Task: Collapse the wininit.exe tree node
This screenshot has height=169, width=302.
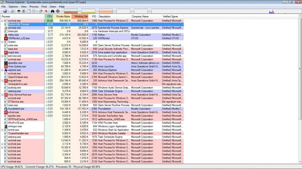Action: click(x=2, y=130)
